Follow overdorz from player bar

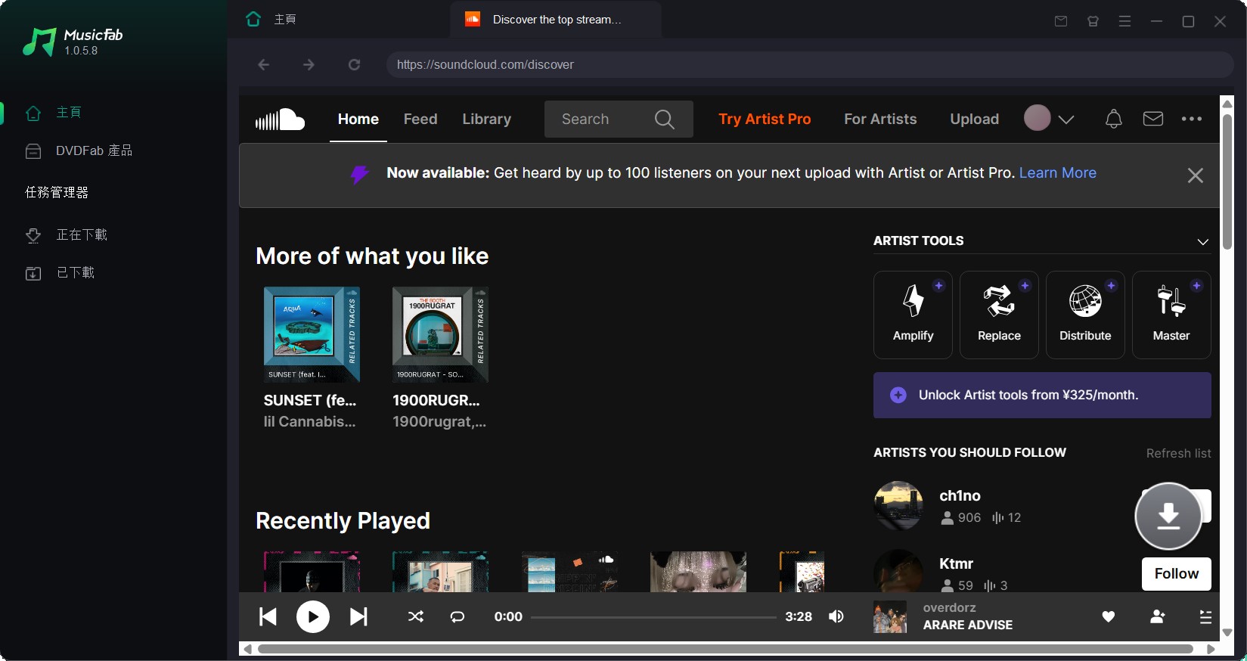coord(1157,616)
